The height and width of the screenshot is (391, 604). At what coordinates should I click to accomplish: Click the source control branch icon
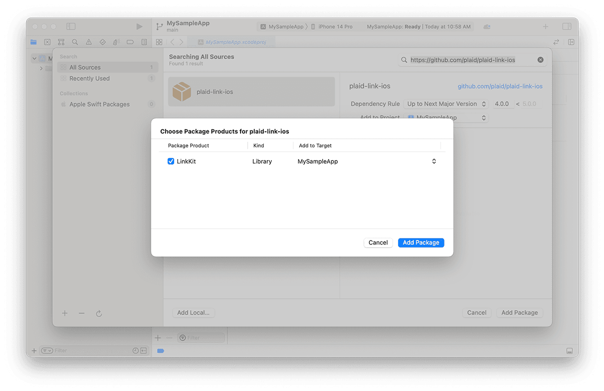click(x=159, y=26)
